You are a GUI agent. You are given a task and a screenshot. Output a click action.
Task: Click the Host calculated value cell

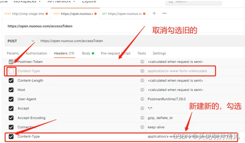(175, 90)
